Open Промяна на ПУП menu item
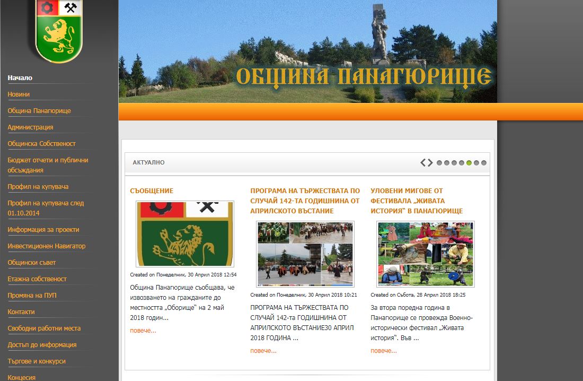The image size is (583, 381). [32, 296]
